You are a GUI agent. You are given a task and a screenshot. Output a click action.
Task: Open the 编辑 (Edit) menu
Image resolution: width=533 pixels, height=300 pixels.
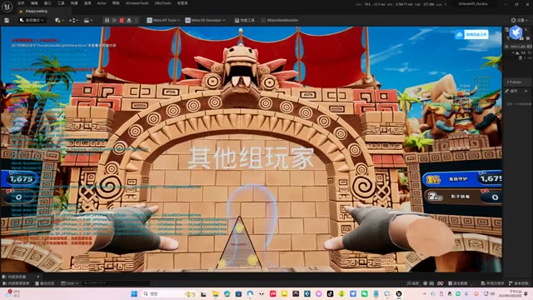(34, 3)
